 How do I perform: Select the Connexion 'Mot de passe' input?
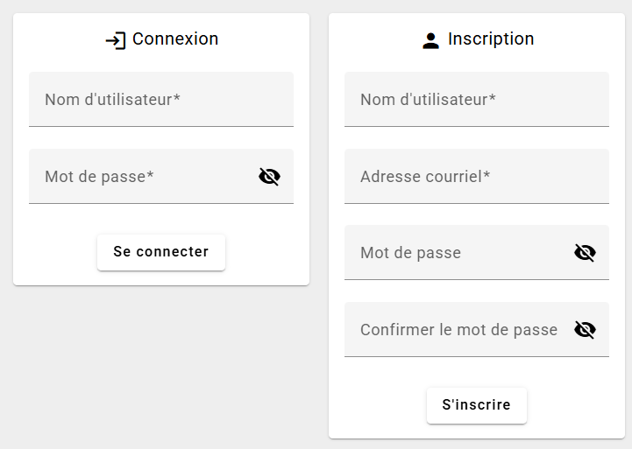143,177
